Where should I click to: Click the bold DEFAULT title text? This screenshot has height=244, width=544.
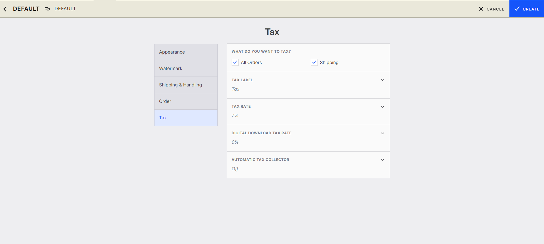tap(26, 9)
